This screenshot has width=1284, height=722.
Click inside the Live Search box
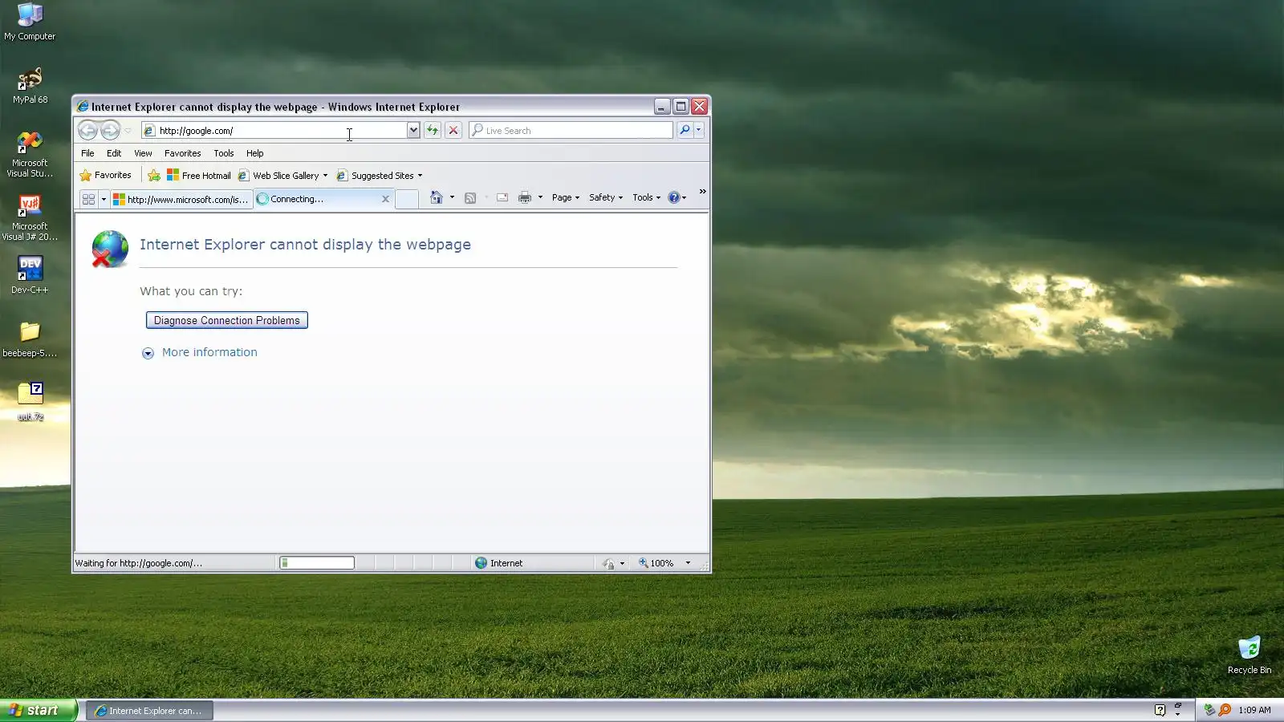pos(571,130)
